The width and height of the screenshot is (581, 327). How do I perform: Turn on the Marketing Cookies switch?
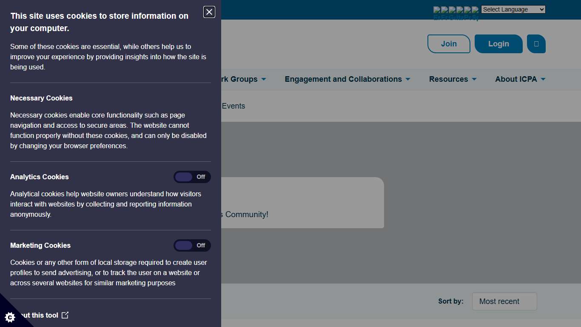pyautogui.click(x=192, y=245)
